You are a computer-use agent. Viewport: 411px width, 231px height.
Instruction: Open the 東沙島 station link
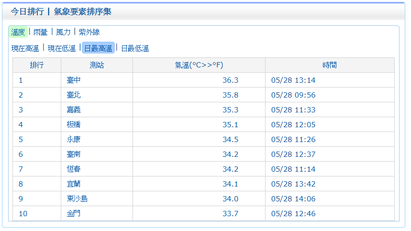77,198
